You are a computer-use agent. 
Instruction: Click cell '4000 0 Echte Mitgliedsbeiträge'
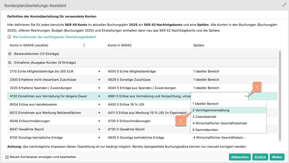point(132,71)
